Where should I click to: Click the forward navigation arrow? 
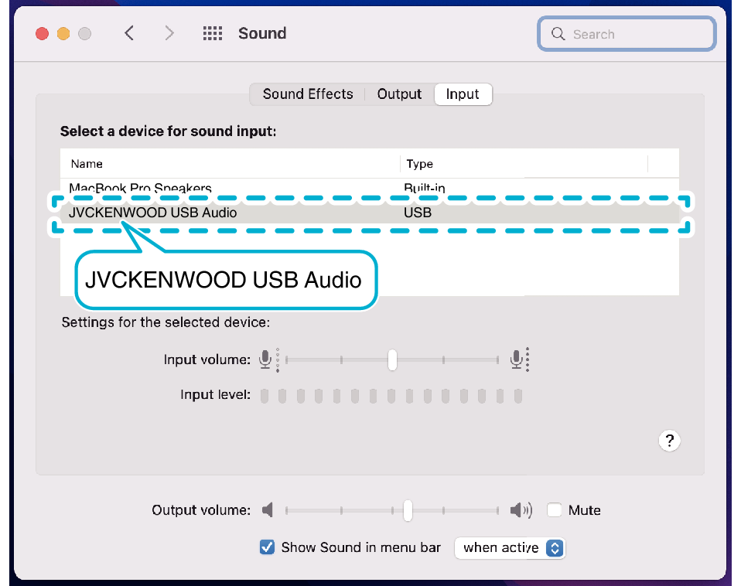[169, 33]
